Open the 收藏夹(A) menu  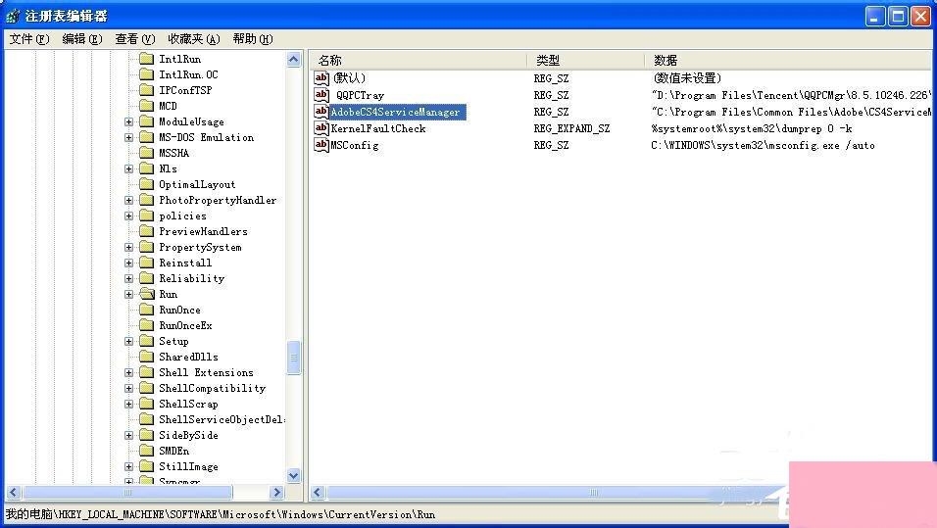194,39
